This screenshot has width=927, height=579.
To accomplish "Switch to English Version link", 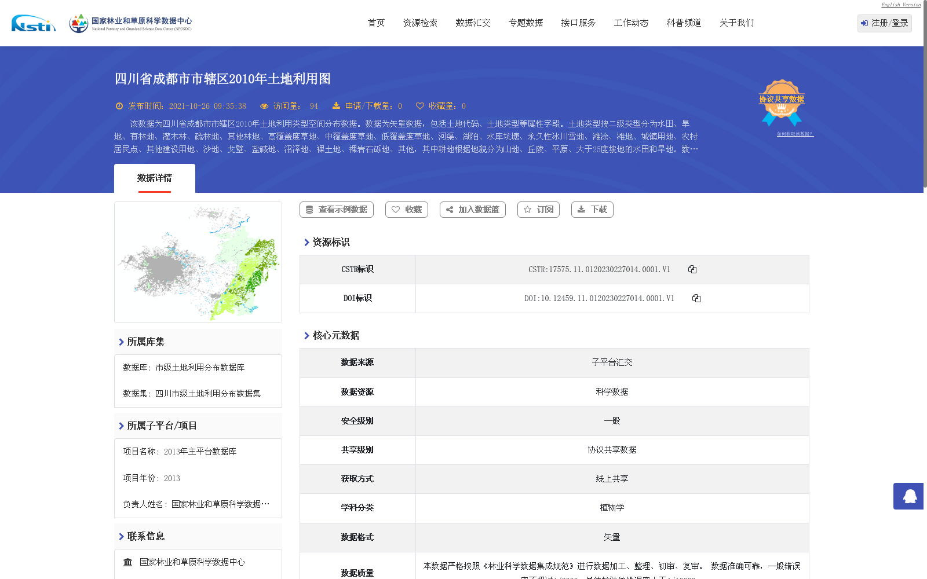I will [901, 5].
